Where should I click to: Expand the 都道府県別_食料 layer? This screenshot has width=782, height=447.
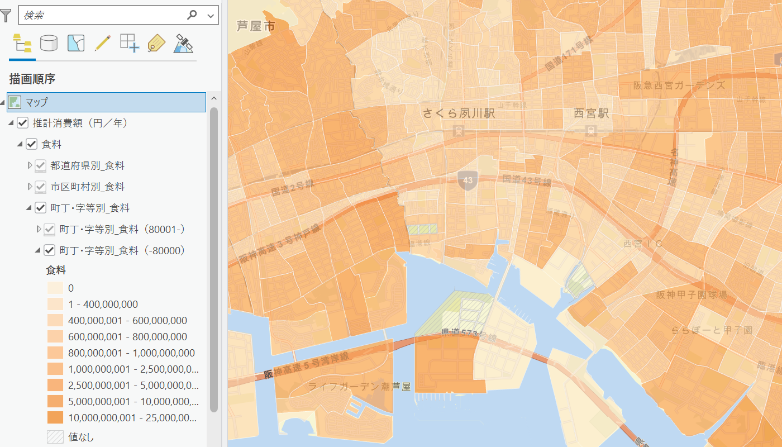[31, 165]
